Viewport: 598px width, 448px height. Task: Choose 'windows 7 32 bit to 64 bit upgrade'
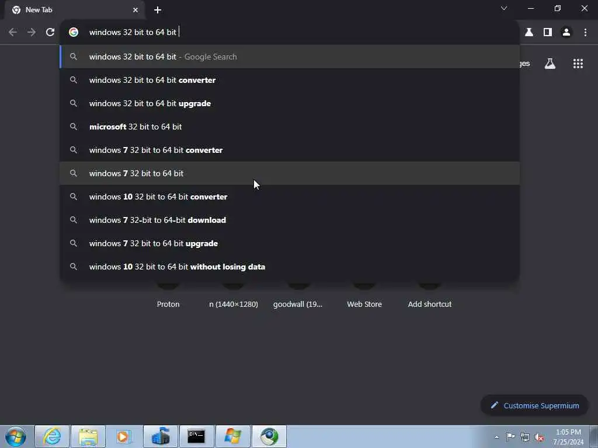(x=290, y=243)
